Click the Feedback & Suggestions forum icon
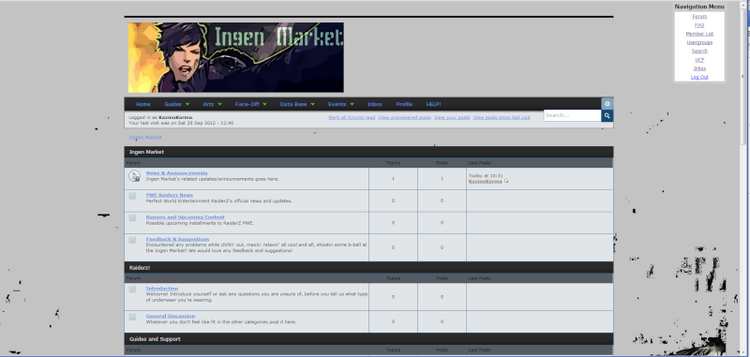The height and width of the screenshot is (357, 750). (132, 240)
